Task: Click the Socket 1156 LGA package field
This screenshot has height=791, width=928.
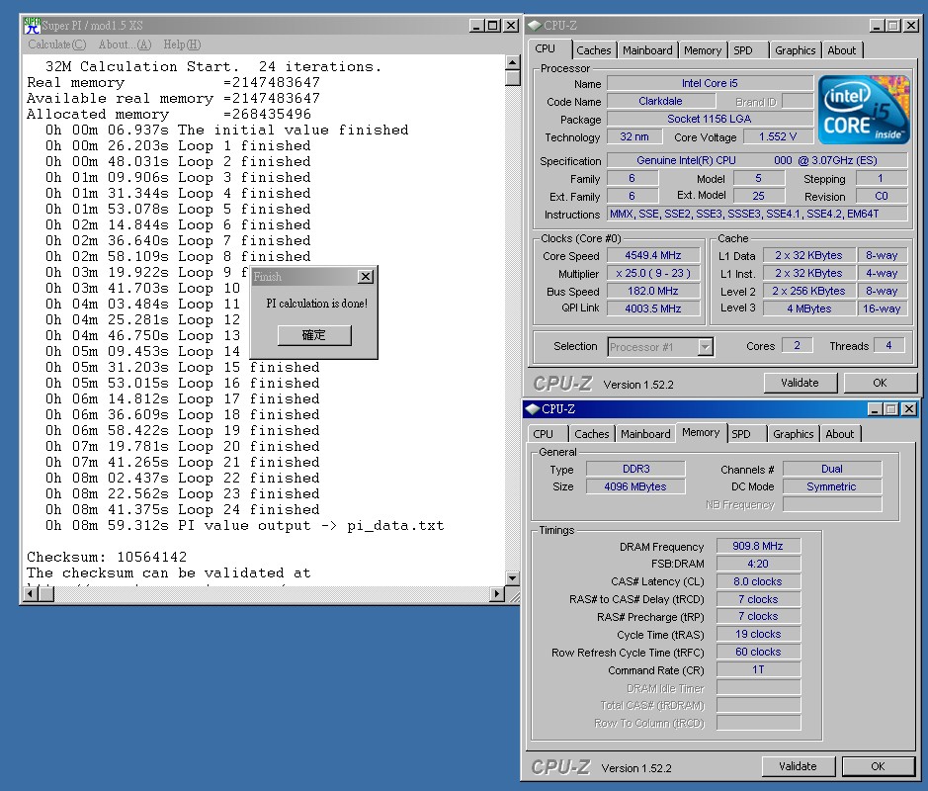Action: [710, 119]
